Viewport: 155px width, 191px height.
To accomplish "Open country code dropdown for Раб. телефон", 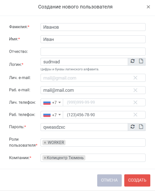I will (52, 115).
